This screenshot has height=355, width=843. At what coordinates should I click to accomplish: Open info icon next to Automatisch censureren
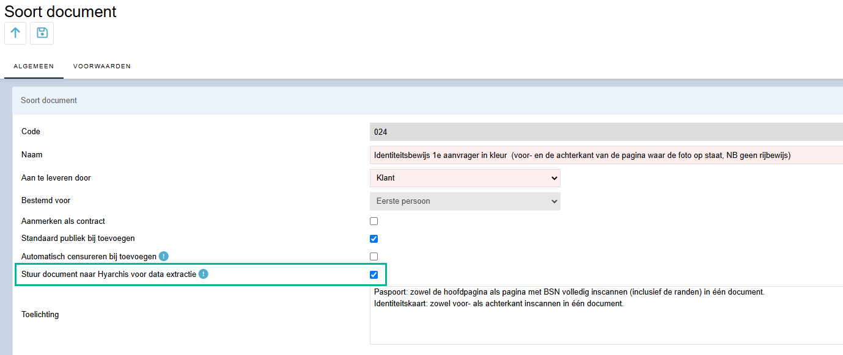[x=164, y=257]
